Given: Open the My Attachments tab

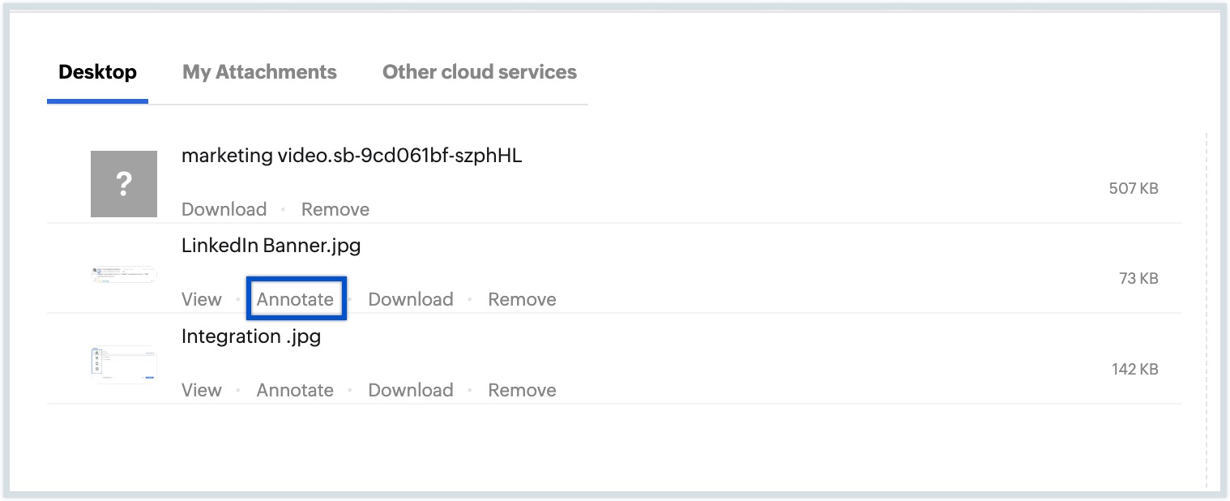Looking at the screenshot, I should (x=259, y=72).
